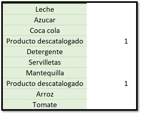Select the Leche cell
The height and width of the screenshot is (114, 141).
coord(45,9)
